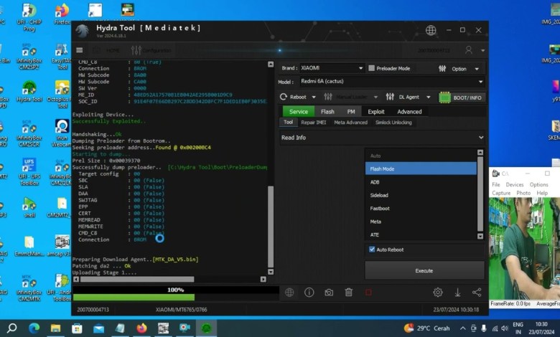Open the info icon in bottom toolbar
The image size is (560, 337).
point(309,292)
